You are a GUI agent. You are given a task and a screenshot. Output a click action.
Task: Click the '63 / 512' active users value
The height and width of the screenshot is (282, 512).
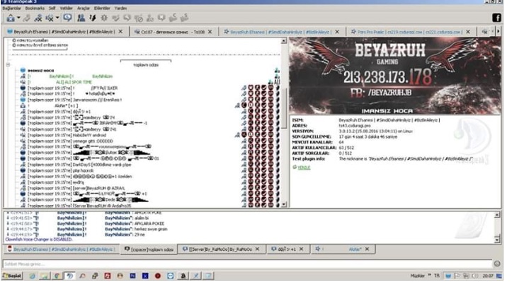[346, 148]
